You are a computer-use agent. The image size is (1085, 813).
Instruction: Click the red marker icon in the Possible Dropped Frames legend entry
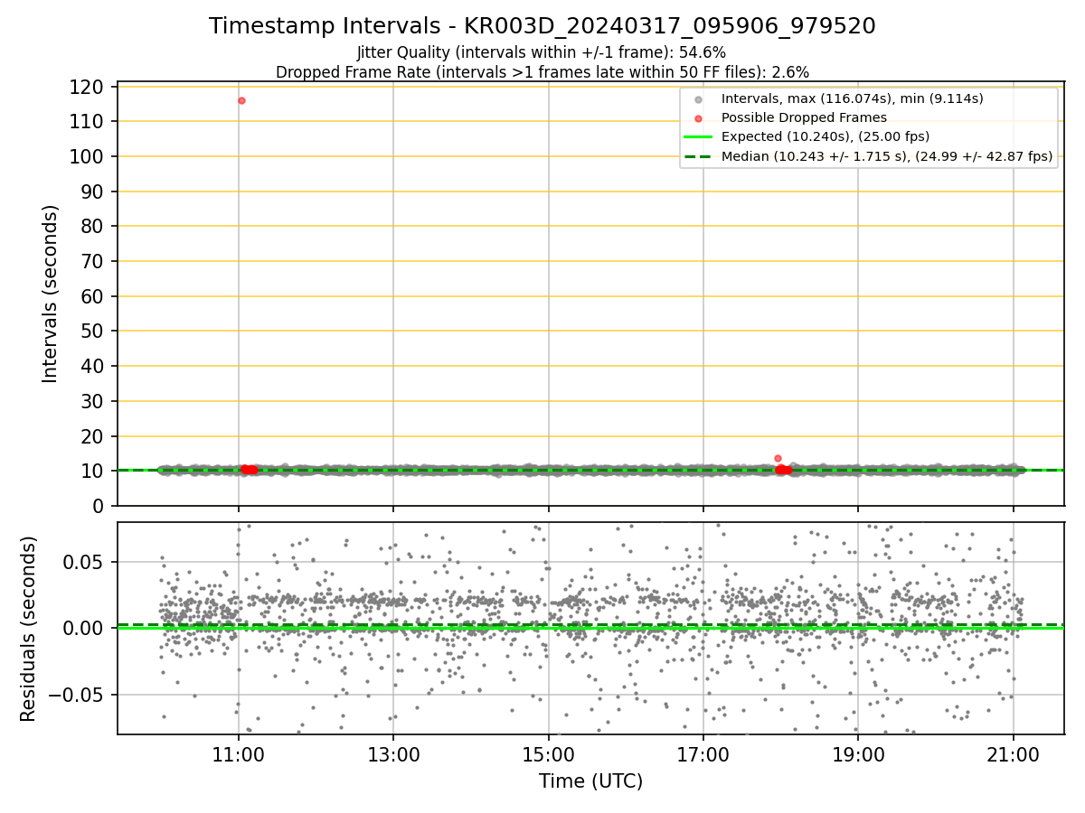pos(698,117)
